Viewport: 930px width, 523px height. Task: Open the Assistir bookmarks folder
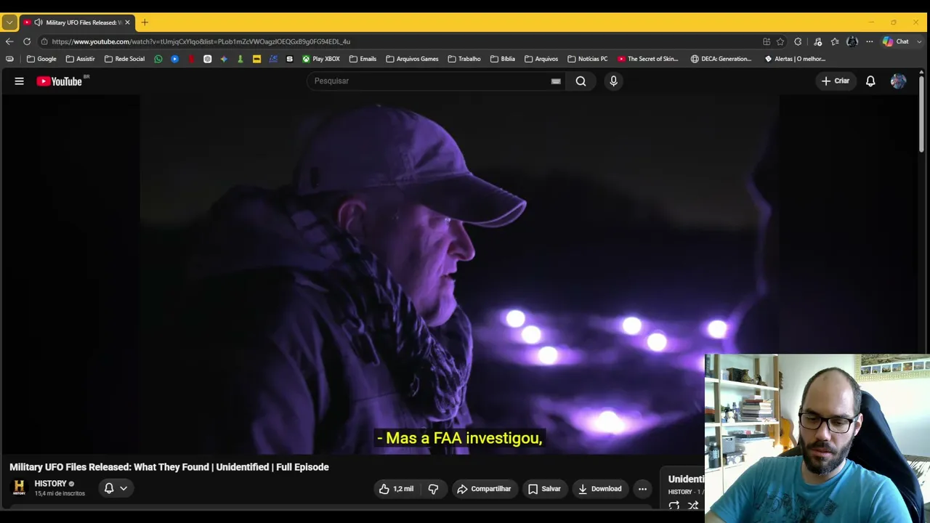(80, 59)
